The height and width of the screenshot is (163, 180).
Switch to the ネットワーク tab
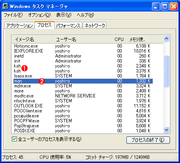[x=95, y=25]
